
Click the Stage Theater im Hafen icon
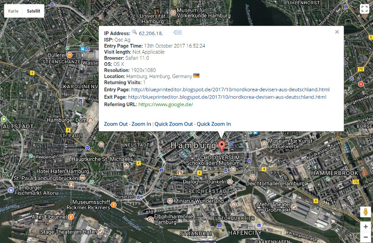click(x=101, y=232)
